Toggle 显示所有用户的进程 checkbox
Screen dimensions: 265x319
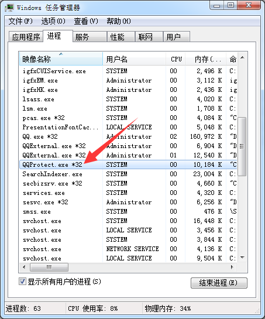coord(22,282)
